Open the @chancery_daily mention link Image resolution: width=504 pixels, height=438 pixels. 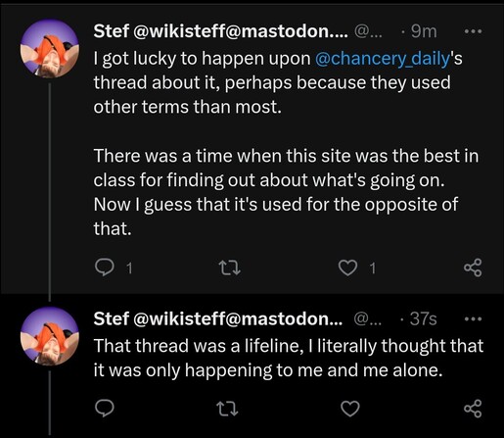tap(383, 59)
